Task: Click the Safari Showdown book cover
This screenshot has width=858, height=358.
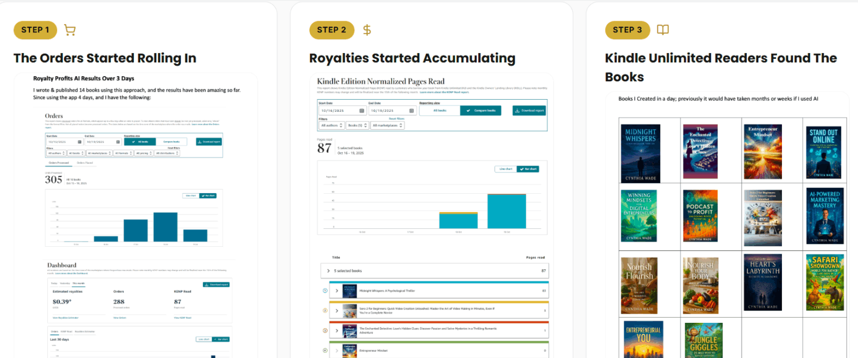Action: [825, 282]
